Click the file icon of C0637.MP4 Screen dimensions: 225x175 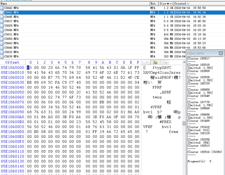coord(2,21)
